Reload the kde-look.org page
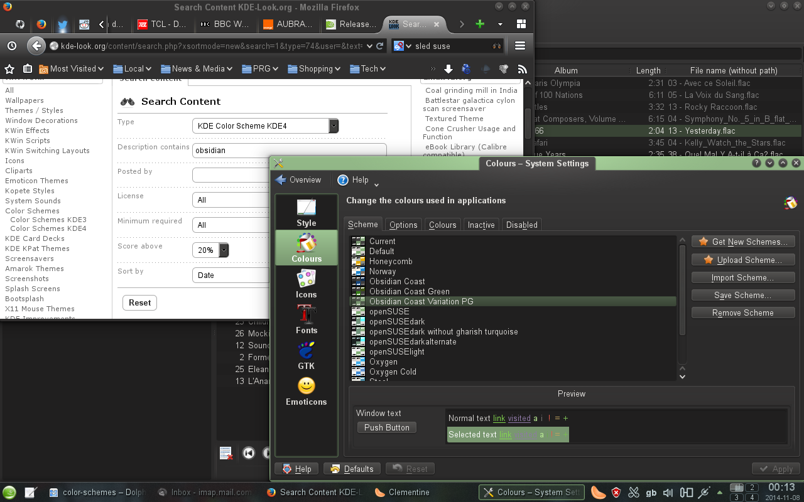 click(x=379, y=46)
